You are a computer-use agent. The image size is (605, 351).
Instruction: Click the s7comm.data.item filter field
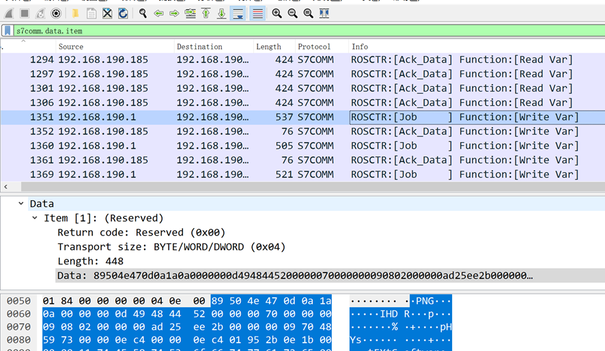click(273, 31)
